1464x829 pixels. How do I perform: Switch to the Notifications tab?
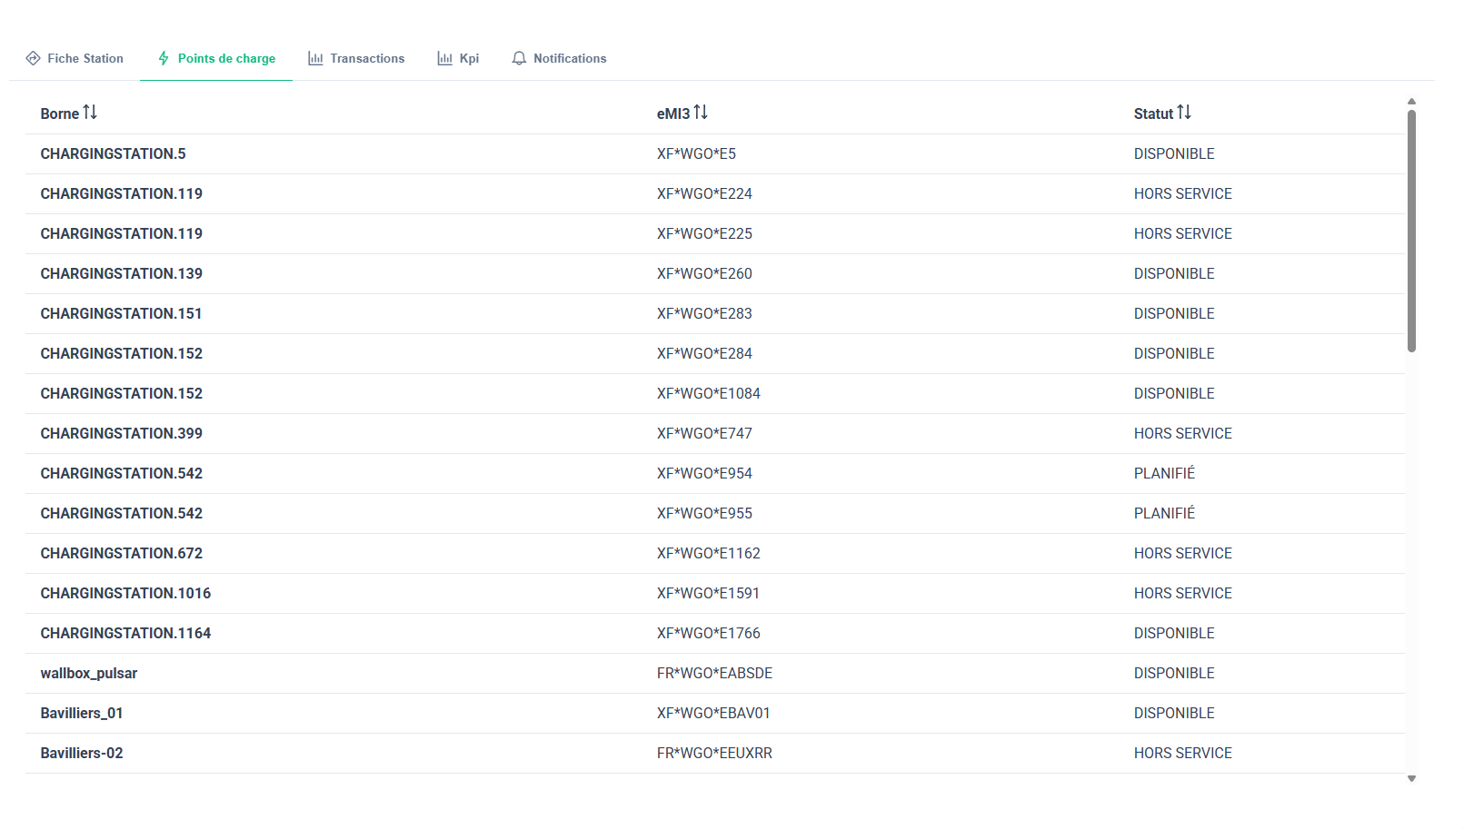[569, 58]
